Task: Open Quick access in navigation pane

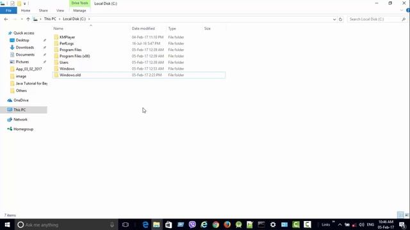Action: [24, 33]
